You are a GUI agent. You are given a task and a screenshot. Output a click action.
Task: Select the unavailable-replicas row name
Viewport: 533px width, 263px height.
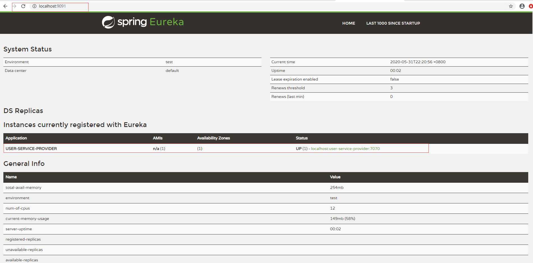pos(24,250)
